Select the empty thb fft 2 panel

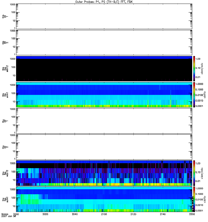pyautogui.click(x=104, y=42)
